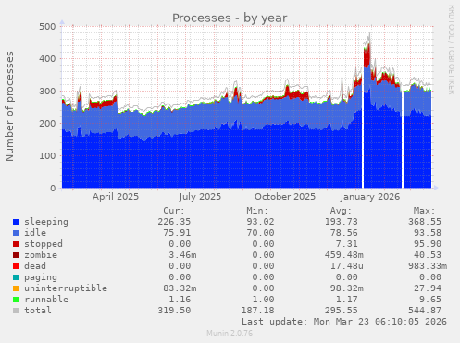Viewport: 460px width, 343px height.
Task: Click dead average value 17.48u
Action: tap(346, 266)
